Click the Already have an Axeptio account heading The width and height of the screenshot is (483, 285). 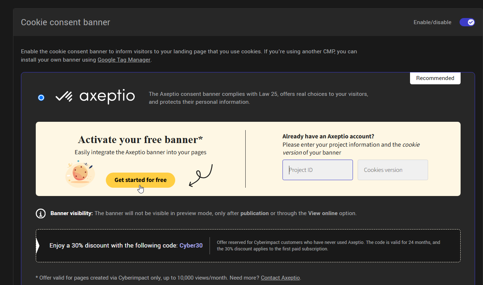tap(328, 137)
